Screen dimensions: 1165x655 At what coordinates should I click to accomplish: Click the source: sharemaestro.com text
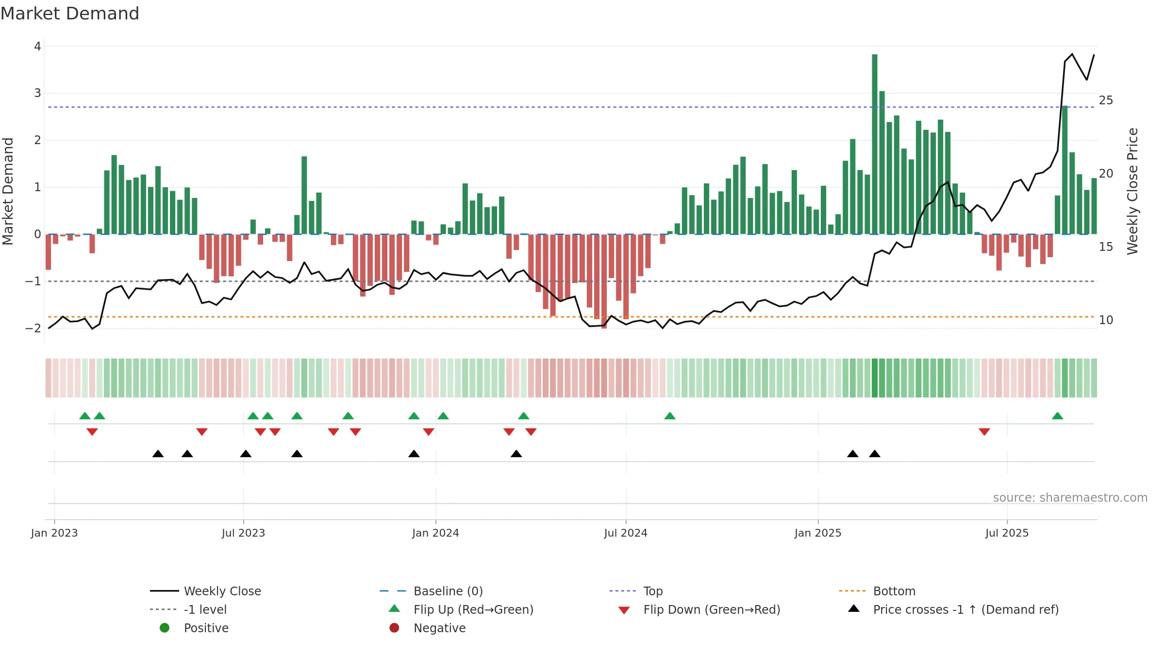coord(1070,497)
